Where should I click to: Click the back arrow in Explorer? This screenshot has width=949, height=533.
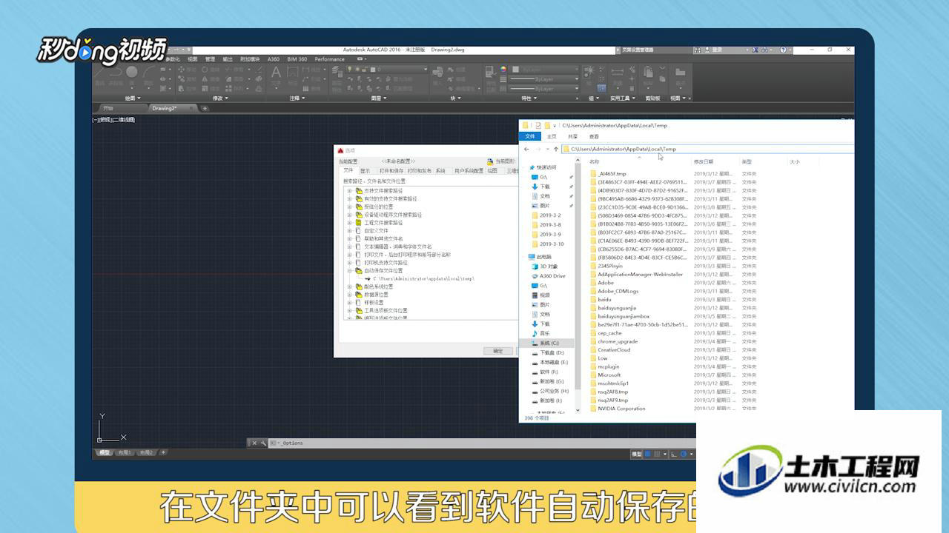coord(526,149)
